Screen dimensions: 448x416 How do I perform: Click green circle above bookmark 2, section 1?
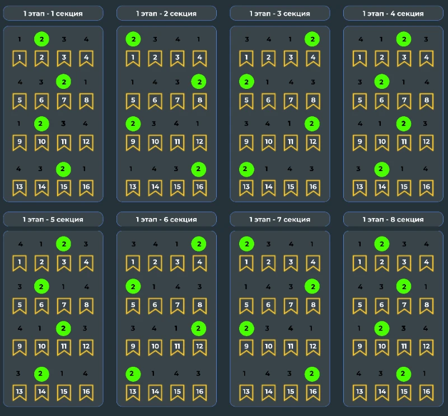pyautogui.click(x=41, y=39)
